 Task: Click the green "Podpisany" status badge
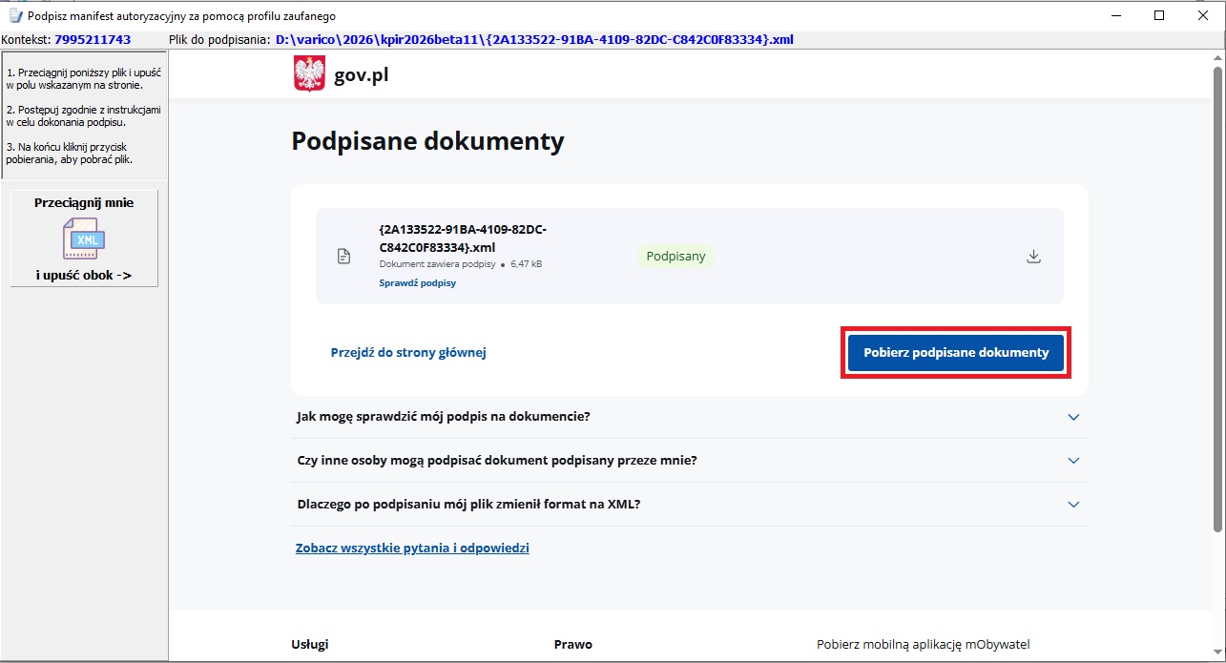pos(676,257)
